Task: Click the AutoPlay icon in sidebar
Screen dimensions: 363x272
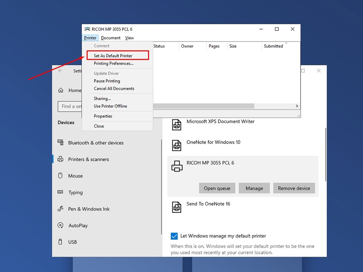Action: (x=60, y=225)
